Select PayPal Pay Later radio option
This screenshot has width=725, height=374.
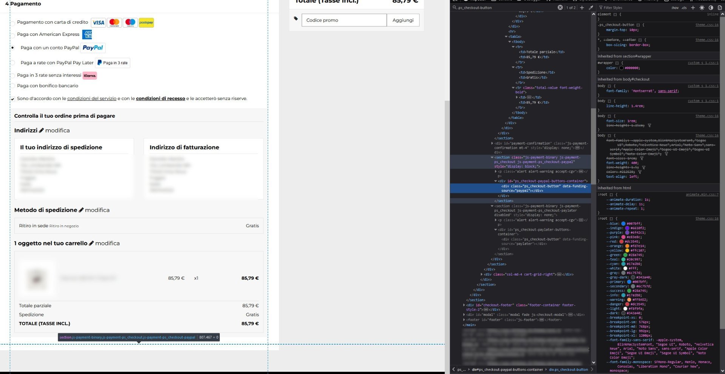[x=12, y=63]
